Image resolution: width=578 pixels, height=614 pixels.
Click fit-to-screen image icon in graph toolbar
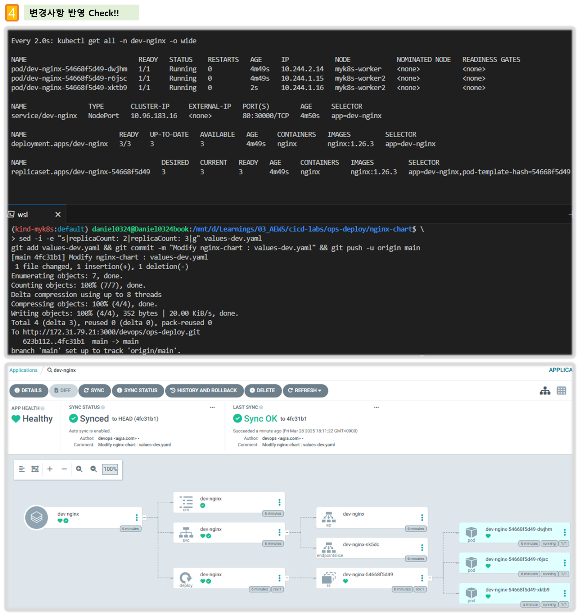point(35,469)
